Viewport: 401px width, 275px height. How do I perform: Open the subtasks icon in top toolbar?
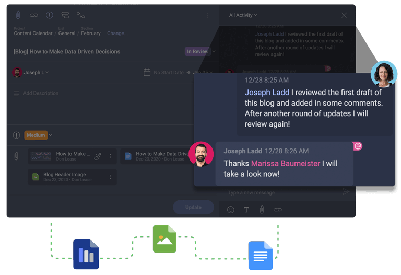tap(65, 15)
